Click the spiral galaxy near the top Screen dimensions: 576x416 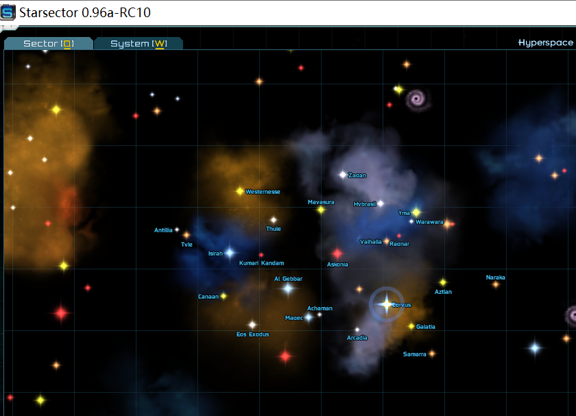point(417,99)
